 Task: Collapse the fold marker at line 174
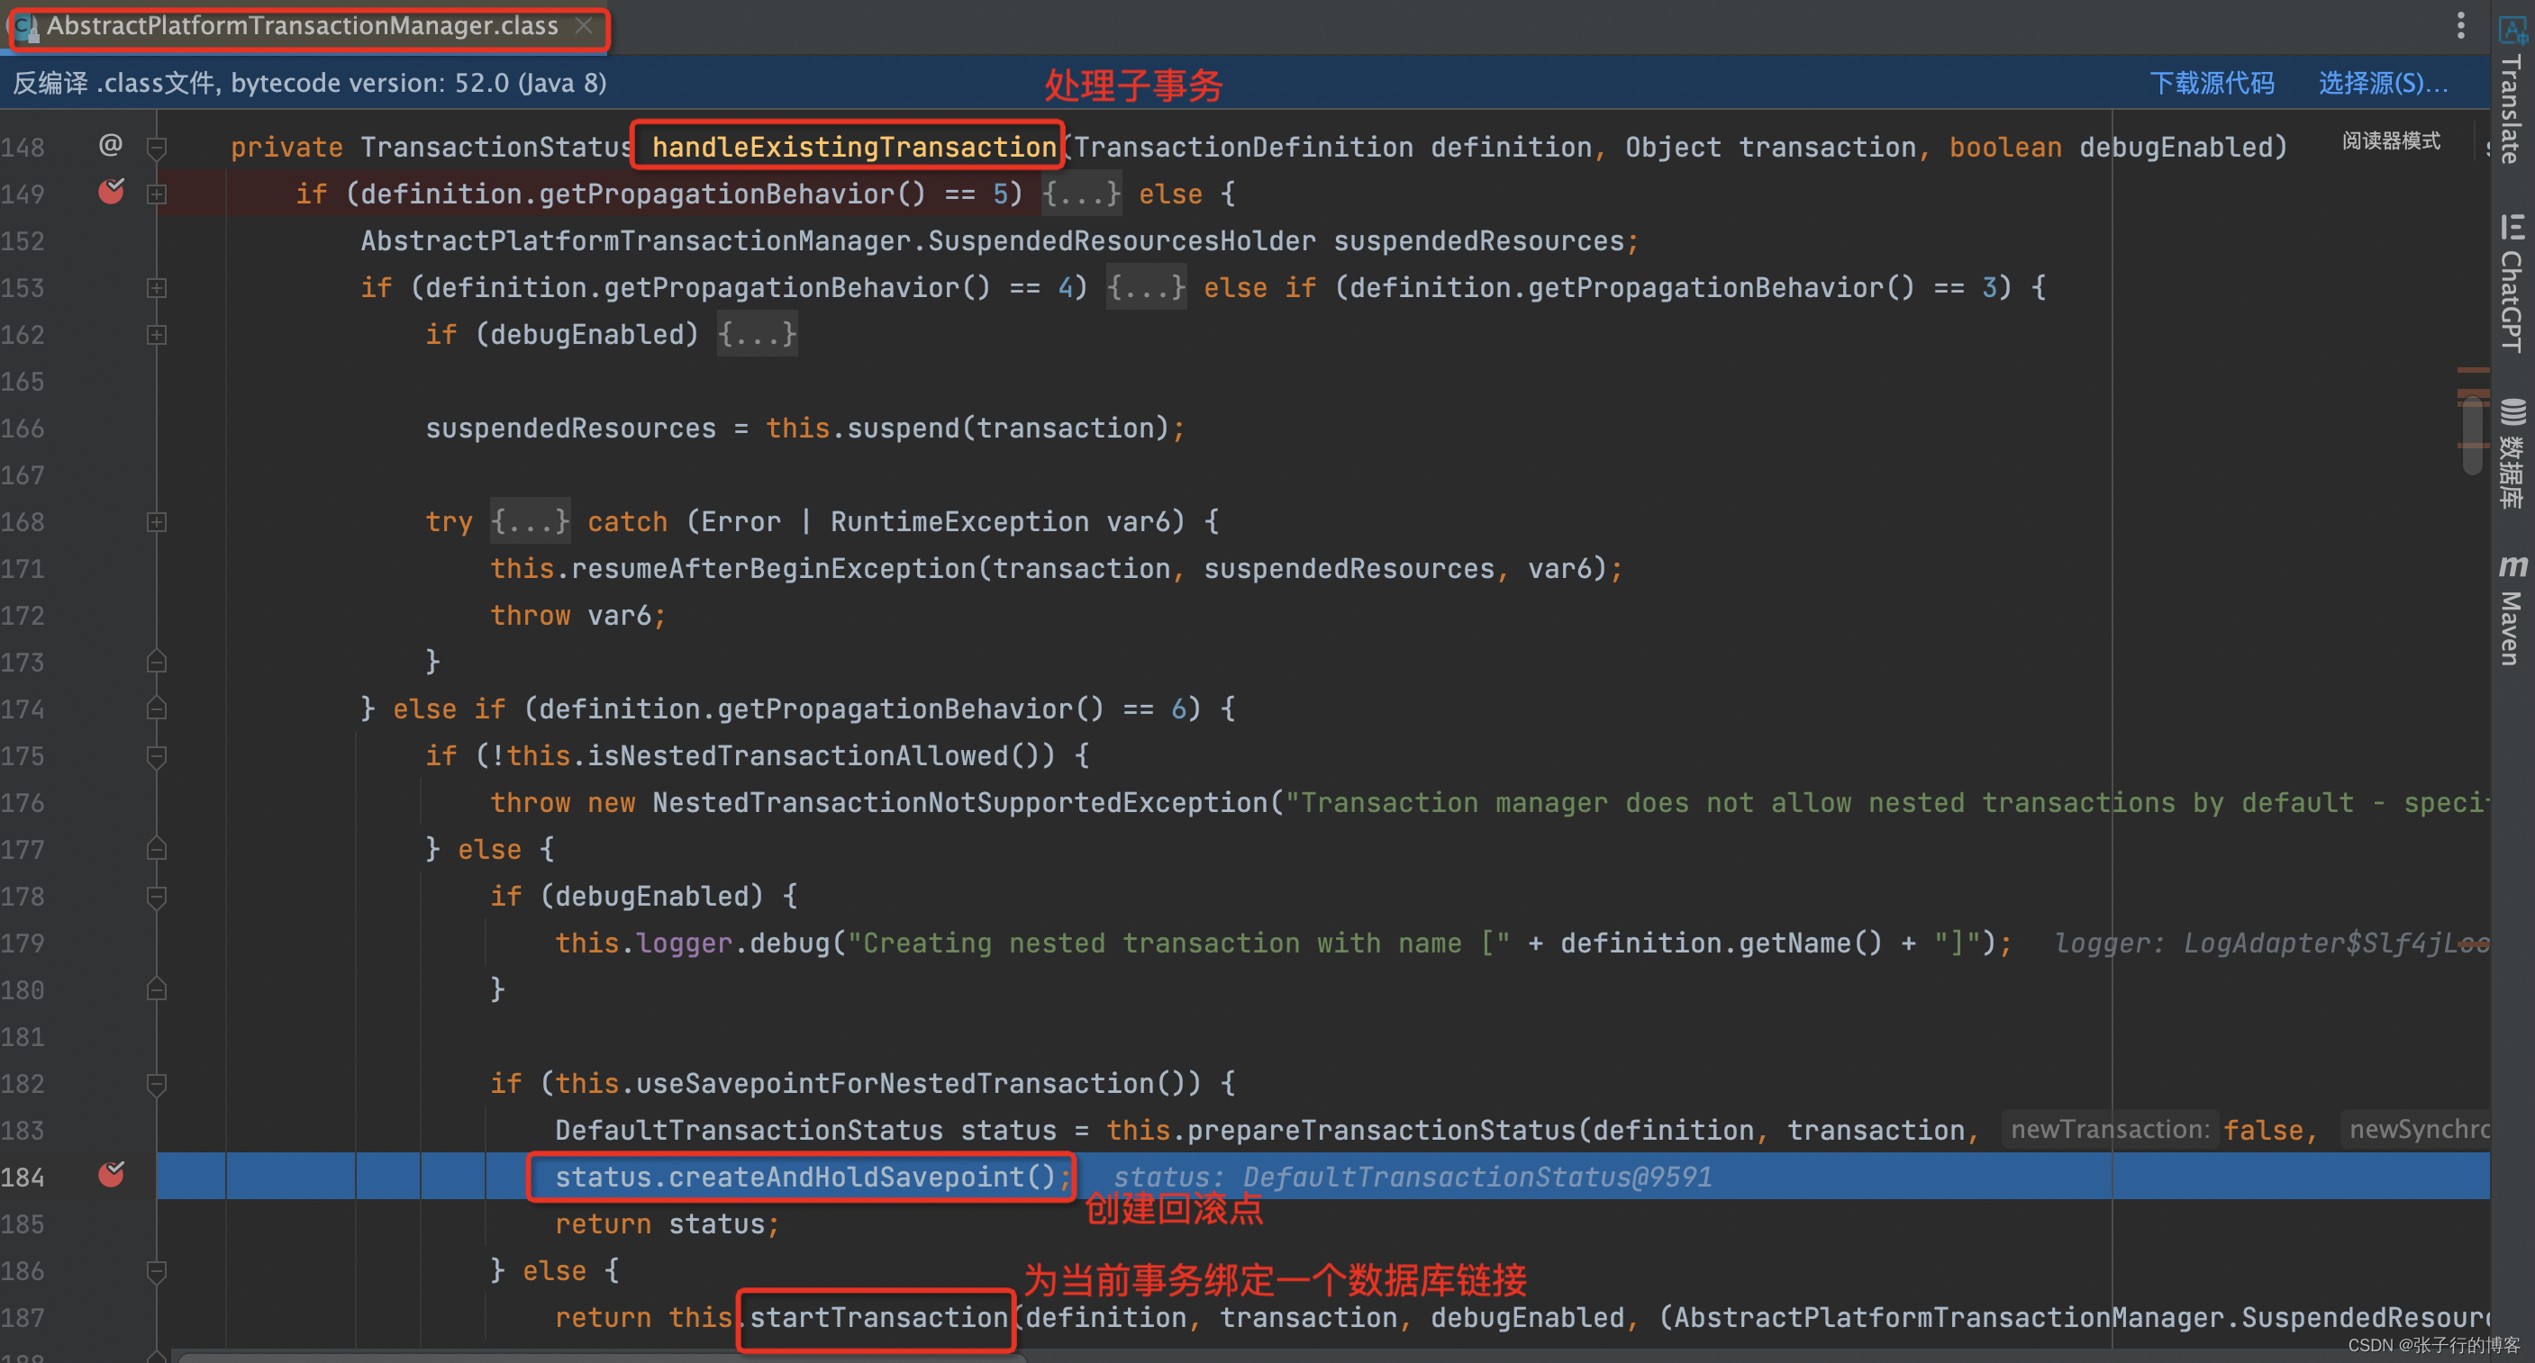click(156, 709)
